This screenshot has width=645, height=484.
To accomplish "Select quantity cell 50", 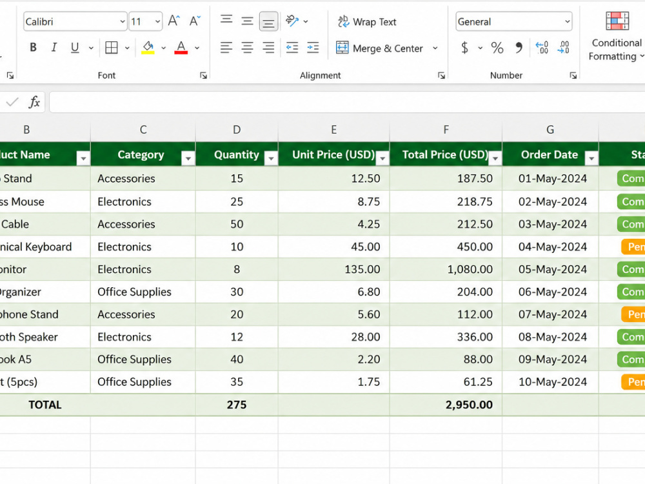I will point(237,225).
